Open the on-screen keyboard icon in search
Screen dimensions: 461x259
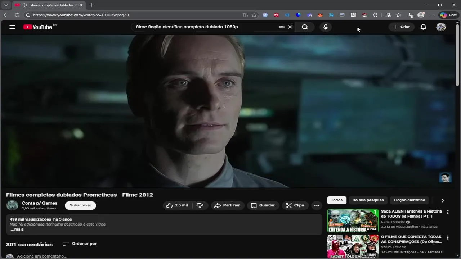[x=282, y=27]
